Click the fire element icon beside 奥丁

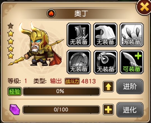[x=51, y=13]
